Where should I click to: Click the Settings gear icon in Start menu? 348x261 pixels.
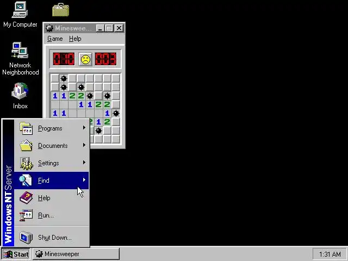tap(27, 163)
